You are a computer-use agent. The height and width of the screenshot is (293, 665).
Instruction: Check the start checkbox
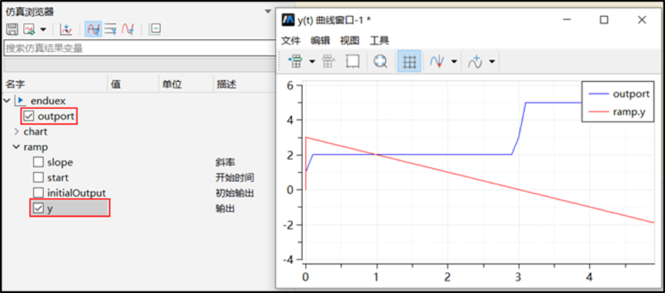[x=38, y=177]
